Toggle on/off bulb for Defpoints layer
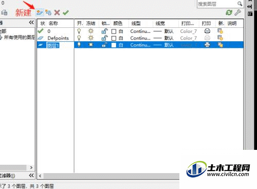Viewport: 257px width, 189px height. point(79,38)
